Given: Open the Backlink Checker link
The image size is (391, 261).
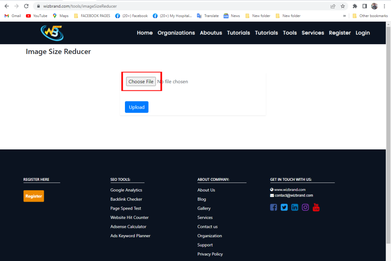Looking at the screenshot, I should point(126,199).
